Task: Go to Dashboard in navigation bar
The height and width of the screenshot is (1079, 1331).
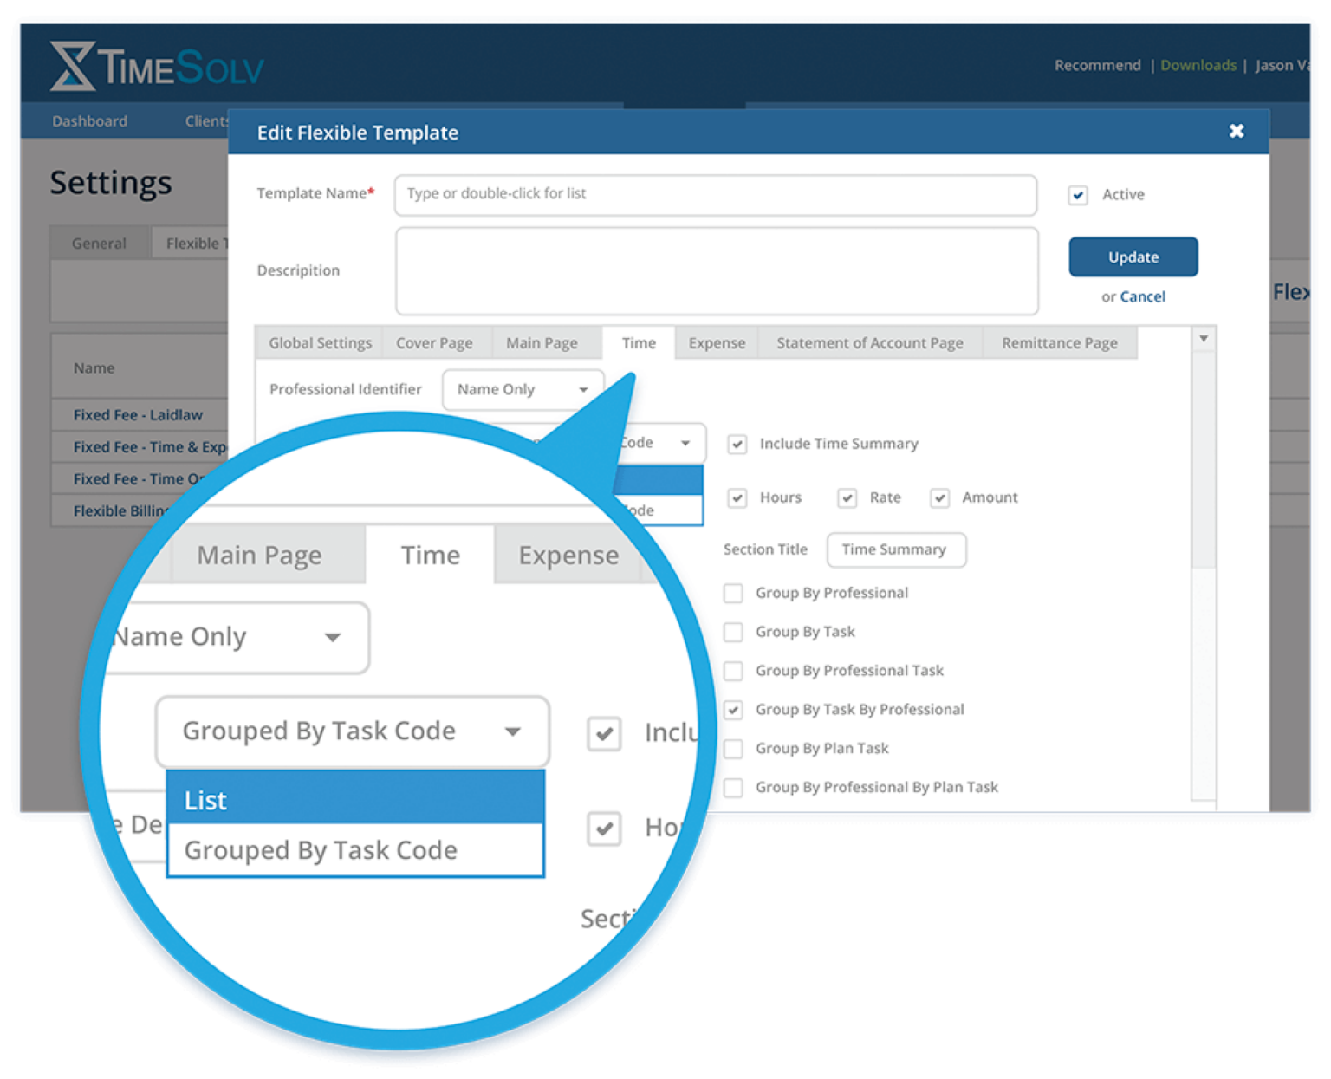Action: tap(89, 121)
